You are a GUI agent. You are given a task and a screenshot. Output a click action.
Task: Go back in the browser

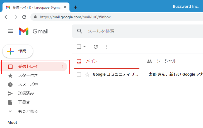click(6, 17)
